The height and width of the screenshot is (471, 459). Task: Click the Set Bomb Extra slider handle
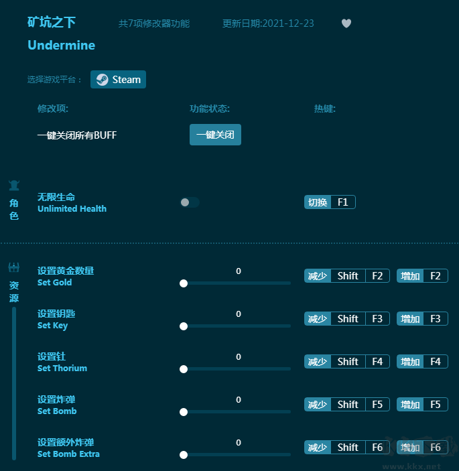point(184,455)
